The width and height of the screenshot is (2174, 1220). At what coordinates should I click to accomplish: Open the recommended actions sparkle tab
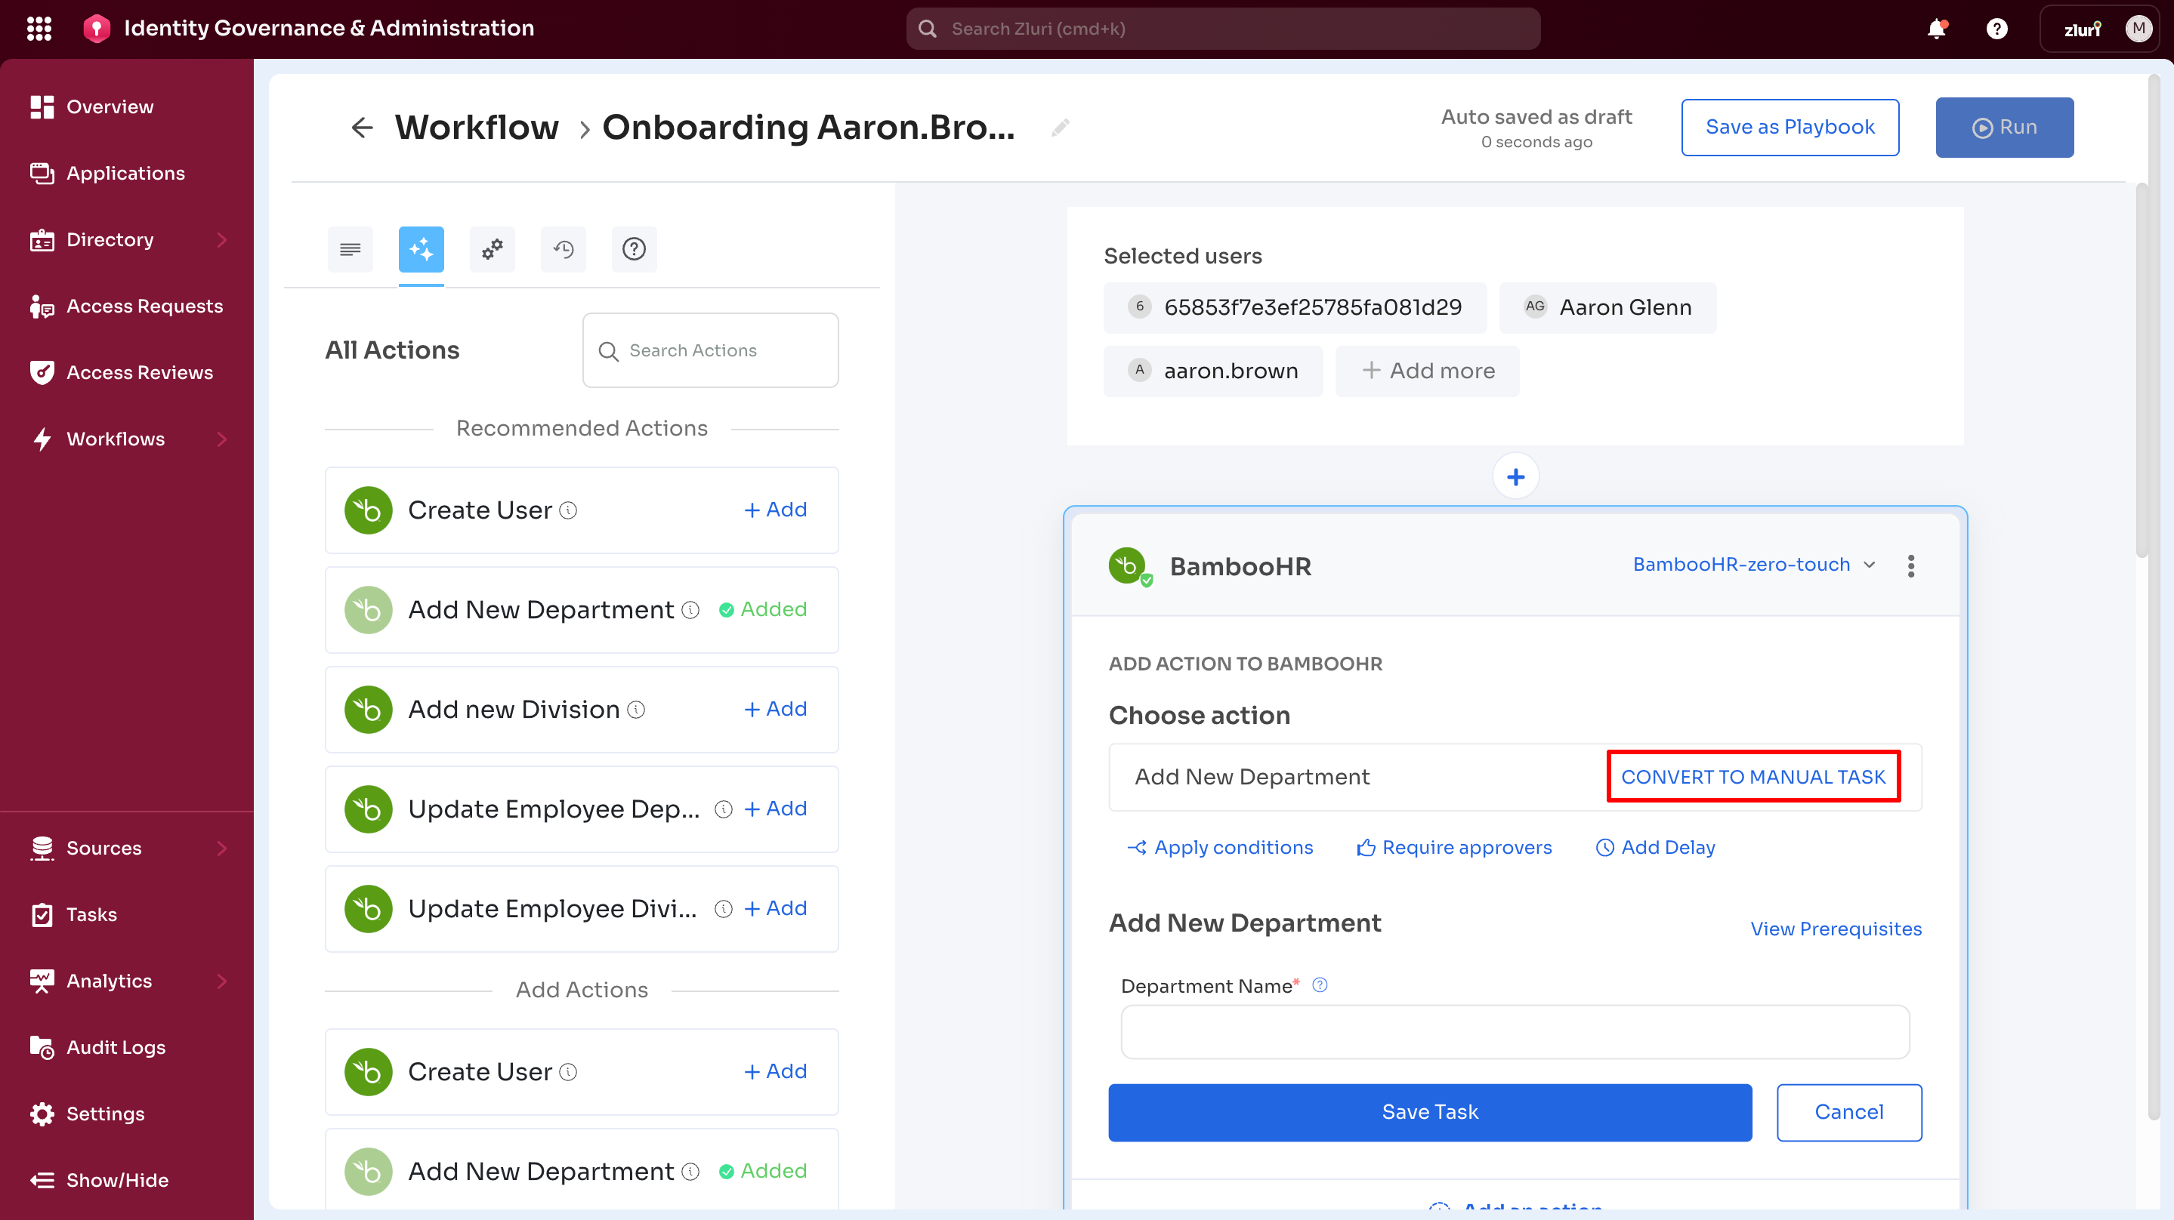pyautogui.click(x=422, y=249)
